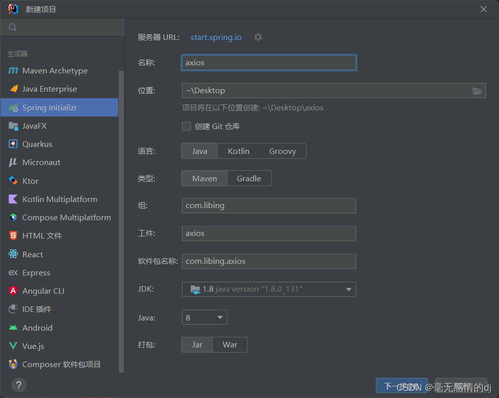Click the Java Enterprise flame icon
This screenshot has width=499, height=398.
(13, 89)
